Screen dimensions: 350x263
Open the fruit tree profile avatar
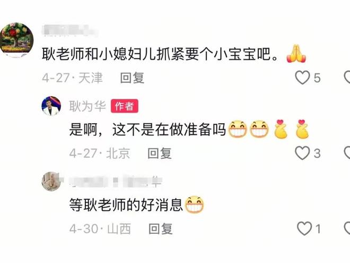(x=17, y=40)
